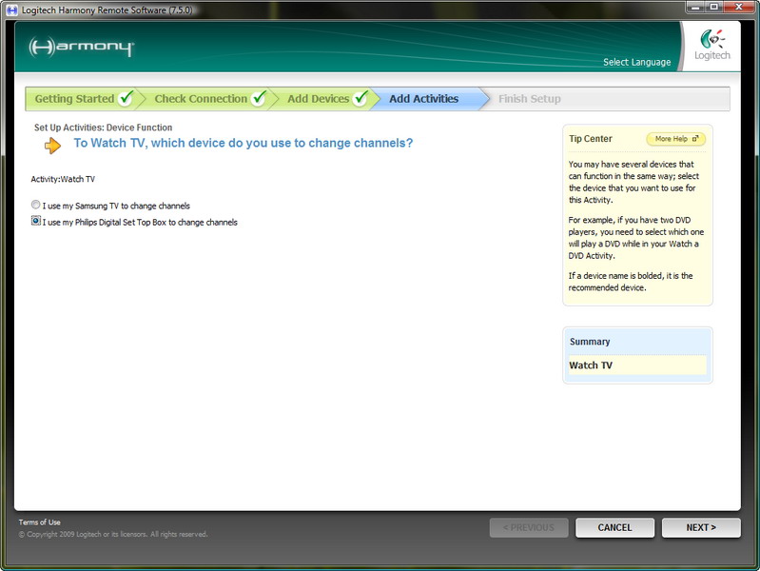Click the green checkmark beside Getting Started
The image size is (760, 571).
[126, 99]
